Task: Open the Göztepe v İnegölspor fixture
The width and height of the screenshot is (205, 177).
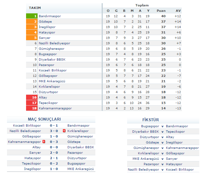Action: pos(163,142)
